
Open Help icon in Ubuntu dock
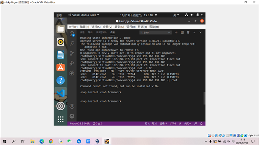[x=61, y=80]
